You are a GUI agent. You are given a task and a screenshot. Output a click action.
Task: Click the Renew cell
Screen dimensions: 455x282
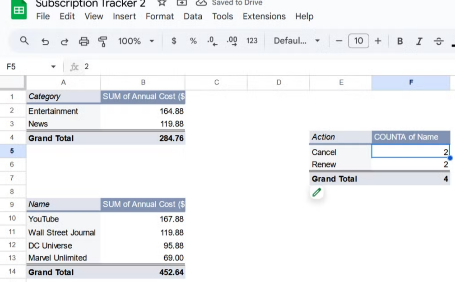click(341, 165)
